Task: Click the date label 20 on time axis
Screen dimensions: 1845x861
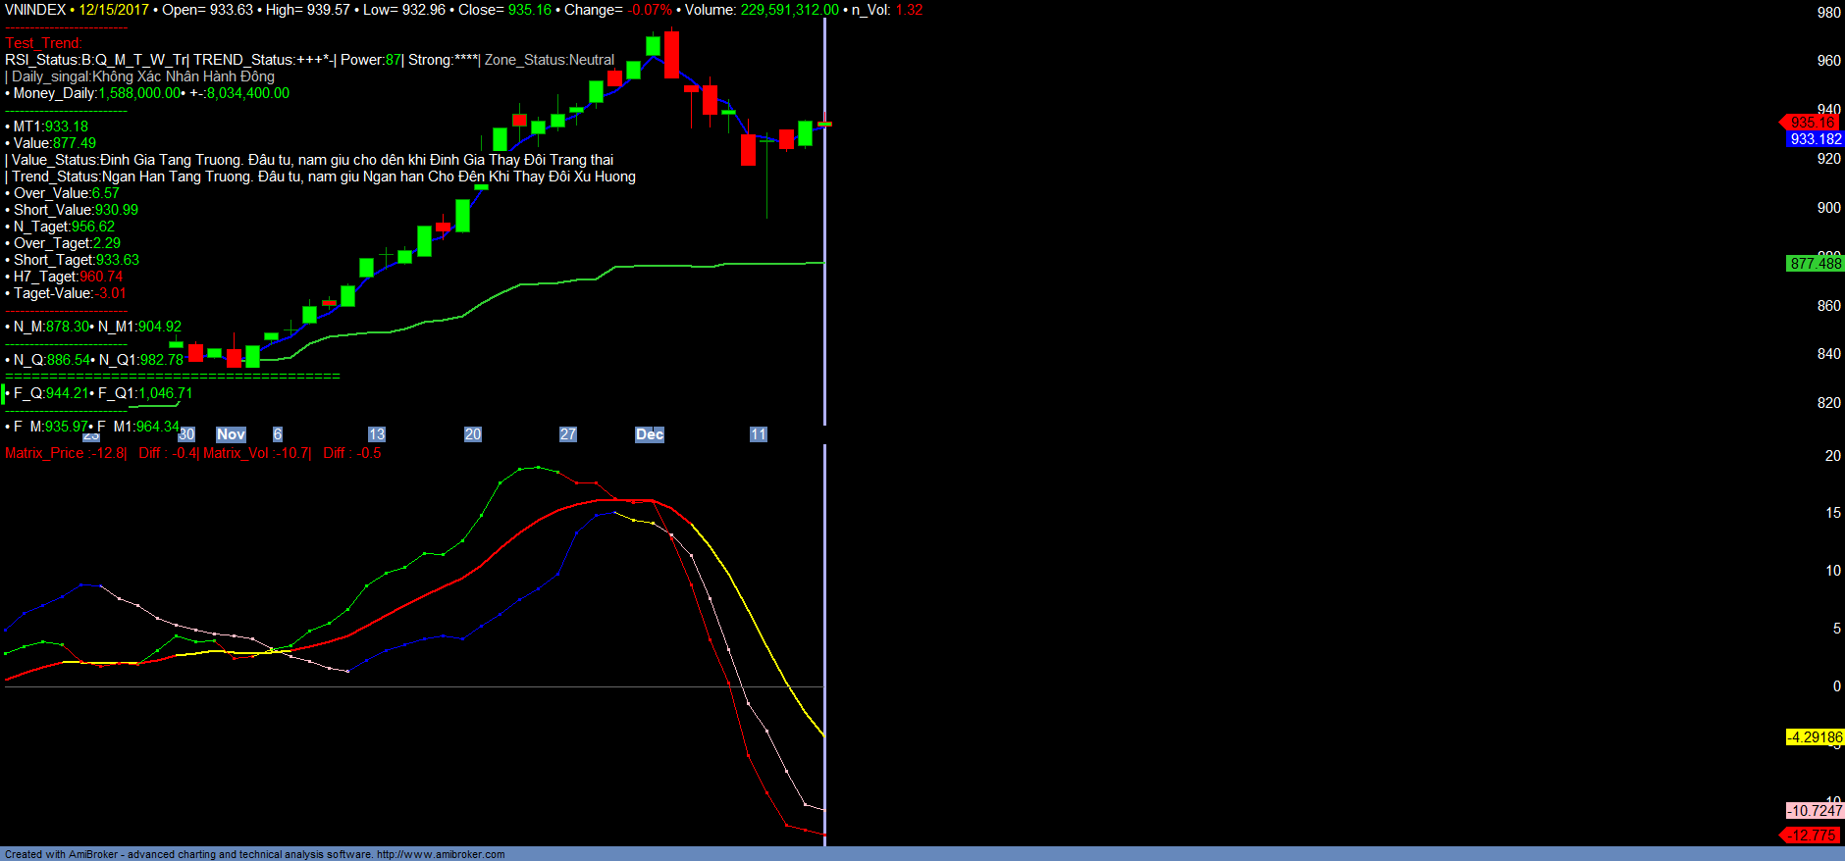Action: click(x=473, y=434)
